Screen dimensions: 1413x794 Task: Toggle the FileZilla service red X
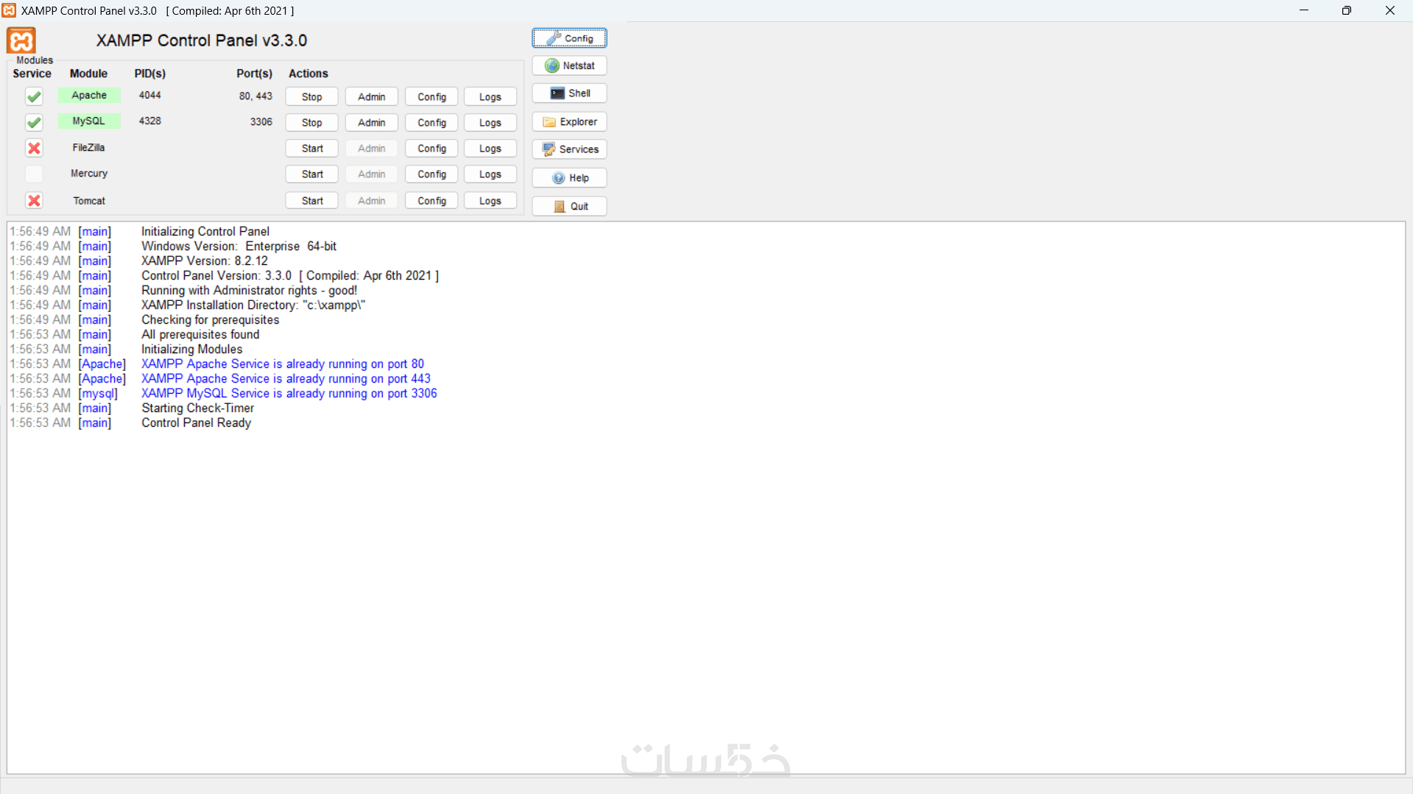tap(34, 148)
